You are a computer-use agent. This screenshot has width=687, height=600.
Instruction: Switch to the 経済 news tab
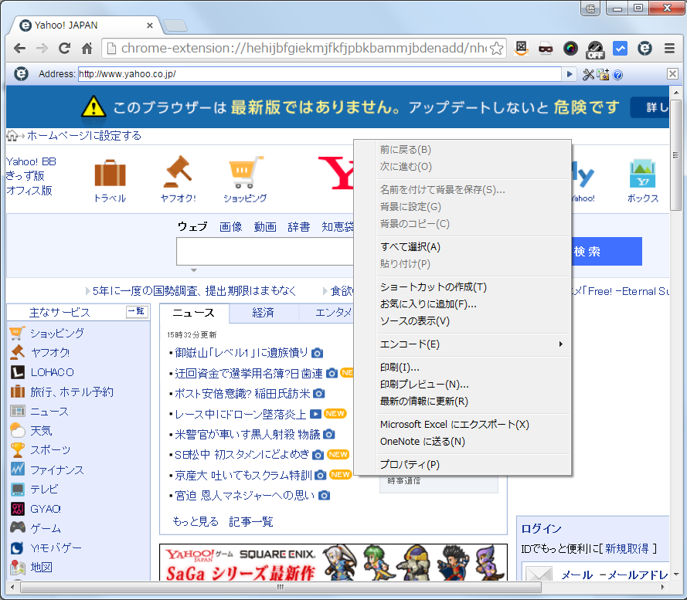pyautogui.click(x=264, y=313)
